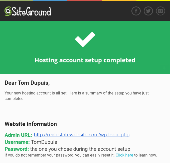Click the orange segment of top stripe
Viewport: 170px width, 163px height.
pos(119,1)
